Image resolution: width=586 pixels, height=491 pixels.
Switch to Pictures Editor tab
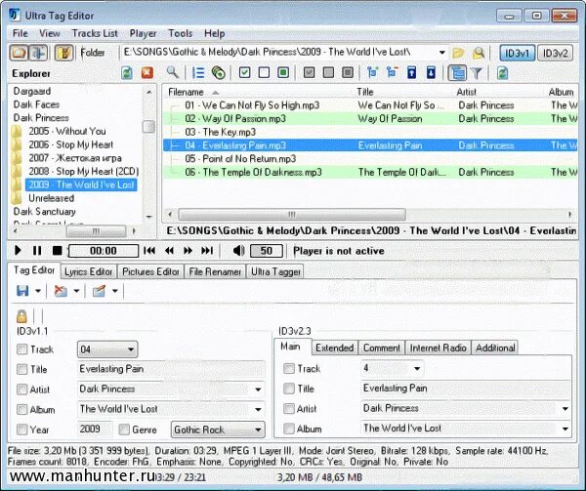pyautogui.click(x=150, y=271)
